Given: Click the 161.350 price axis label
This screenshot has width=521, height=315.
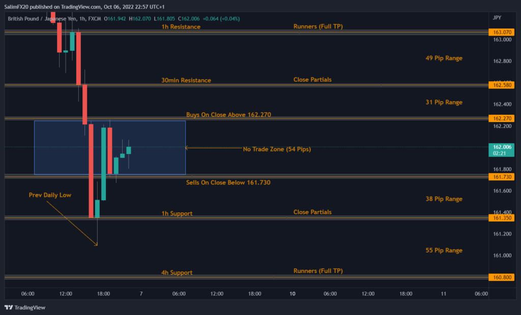Looking at the screenshot, I should (502, 217).
